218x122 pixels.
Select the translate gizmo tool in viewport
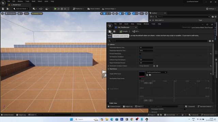[x=105, y=14]
